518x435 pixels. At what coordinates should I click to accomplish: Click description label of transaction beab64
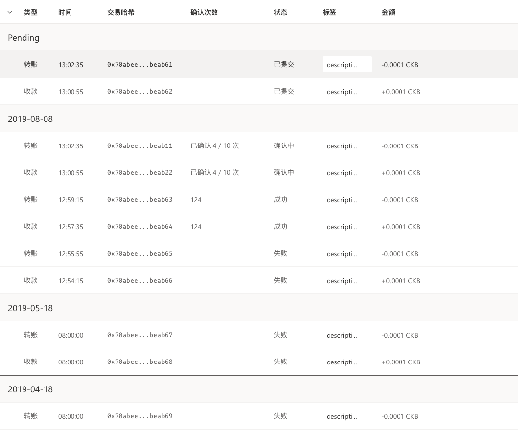[x=342, y=227]
